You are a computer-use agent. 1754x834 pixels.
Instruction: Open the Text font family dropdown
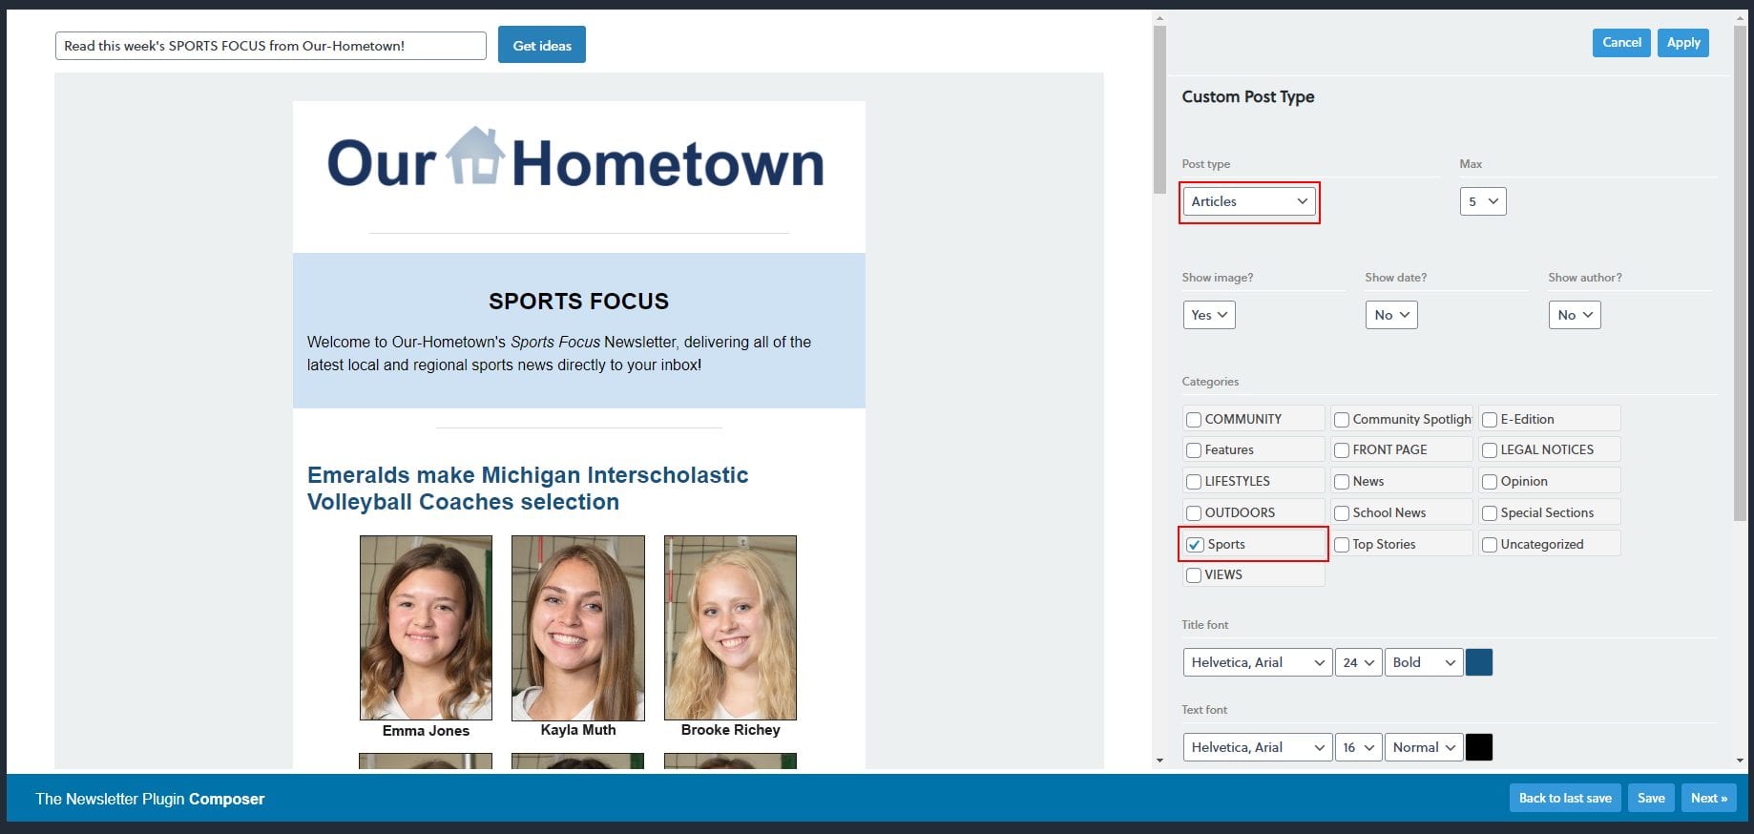(x=1258, y=747)
